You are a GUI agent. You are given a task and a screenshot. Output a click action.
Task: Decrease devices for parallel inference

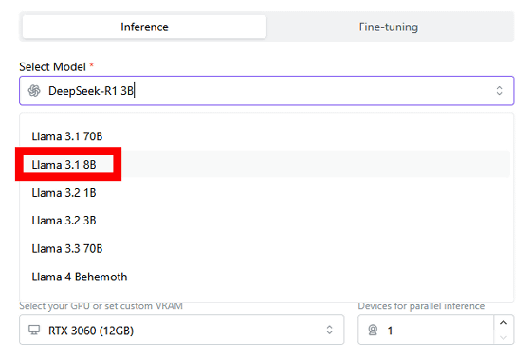click(x=504, y=337)
